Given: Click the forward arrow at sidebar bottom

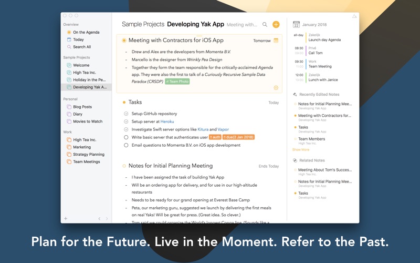Looking at the screenshot, I should click(x=107, y=219).
